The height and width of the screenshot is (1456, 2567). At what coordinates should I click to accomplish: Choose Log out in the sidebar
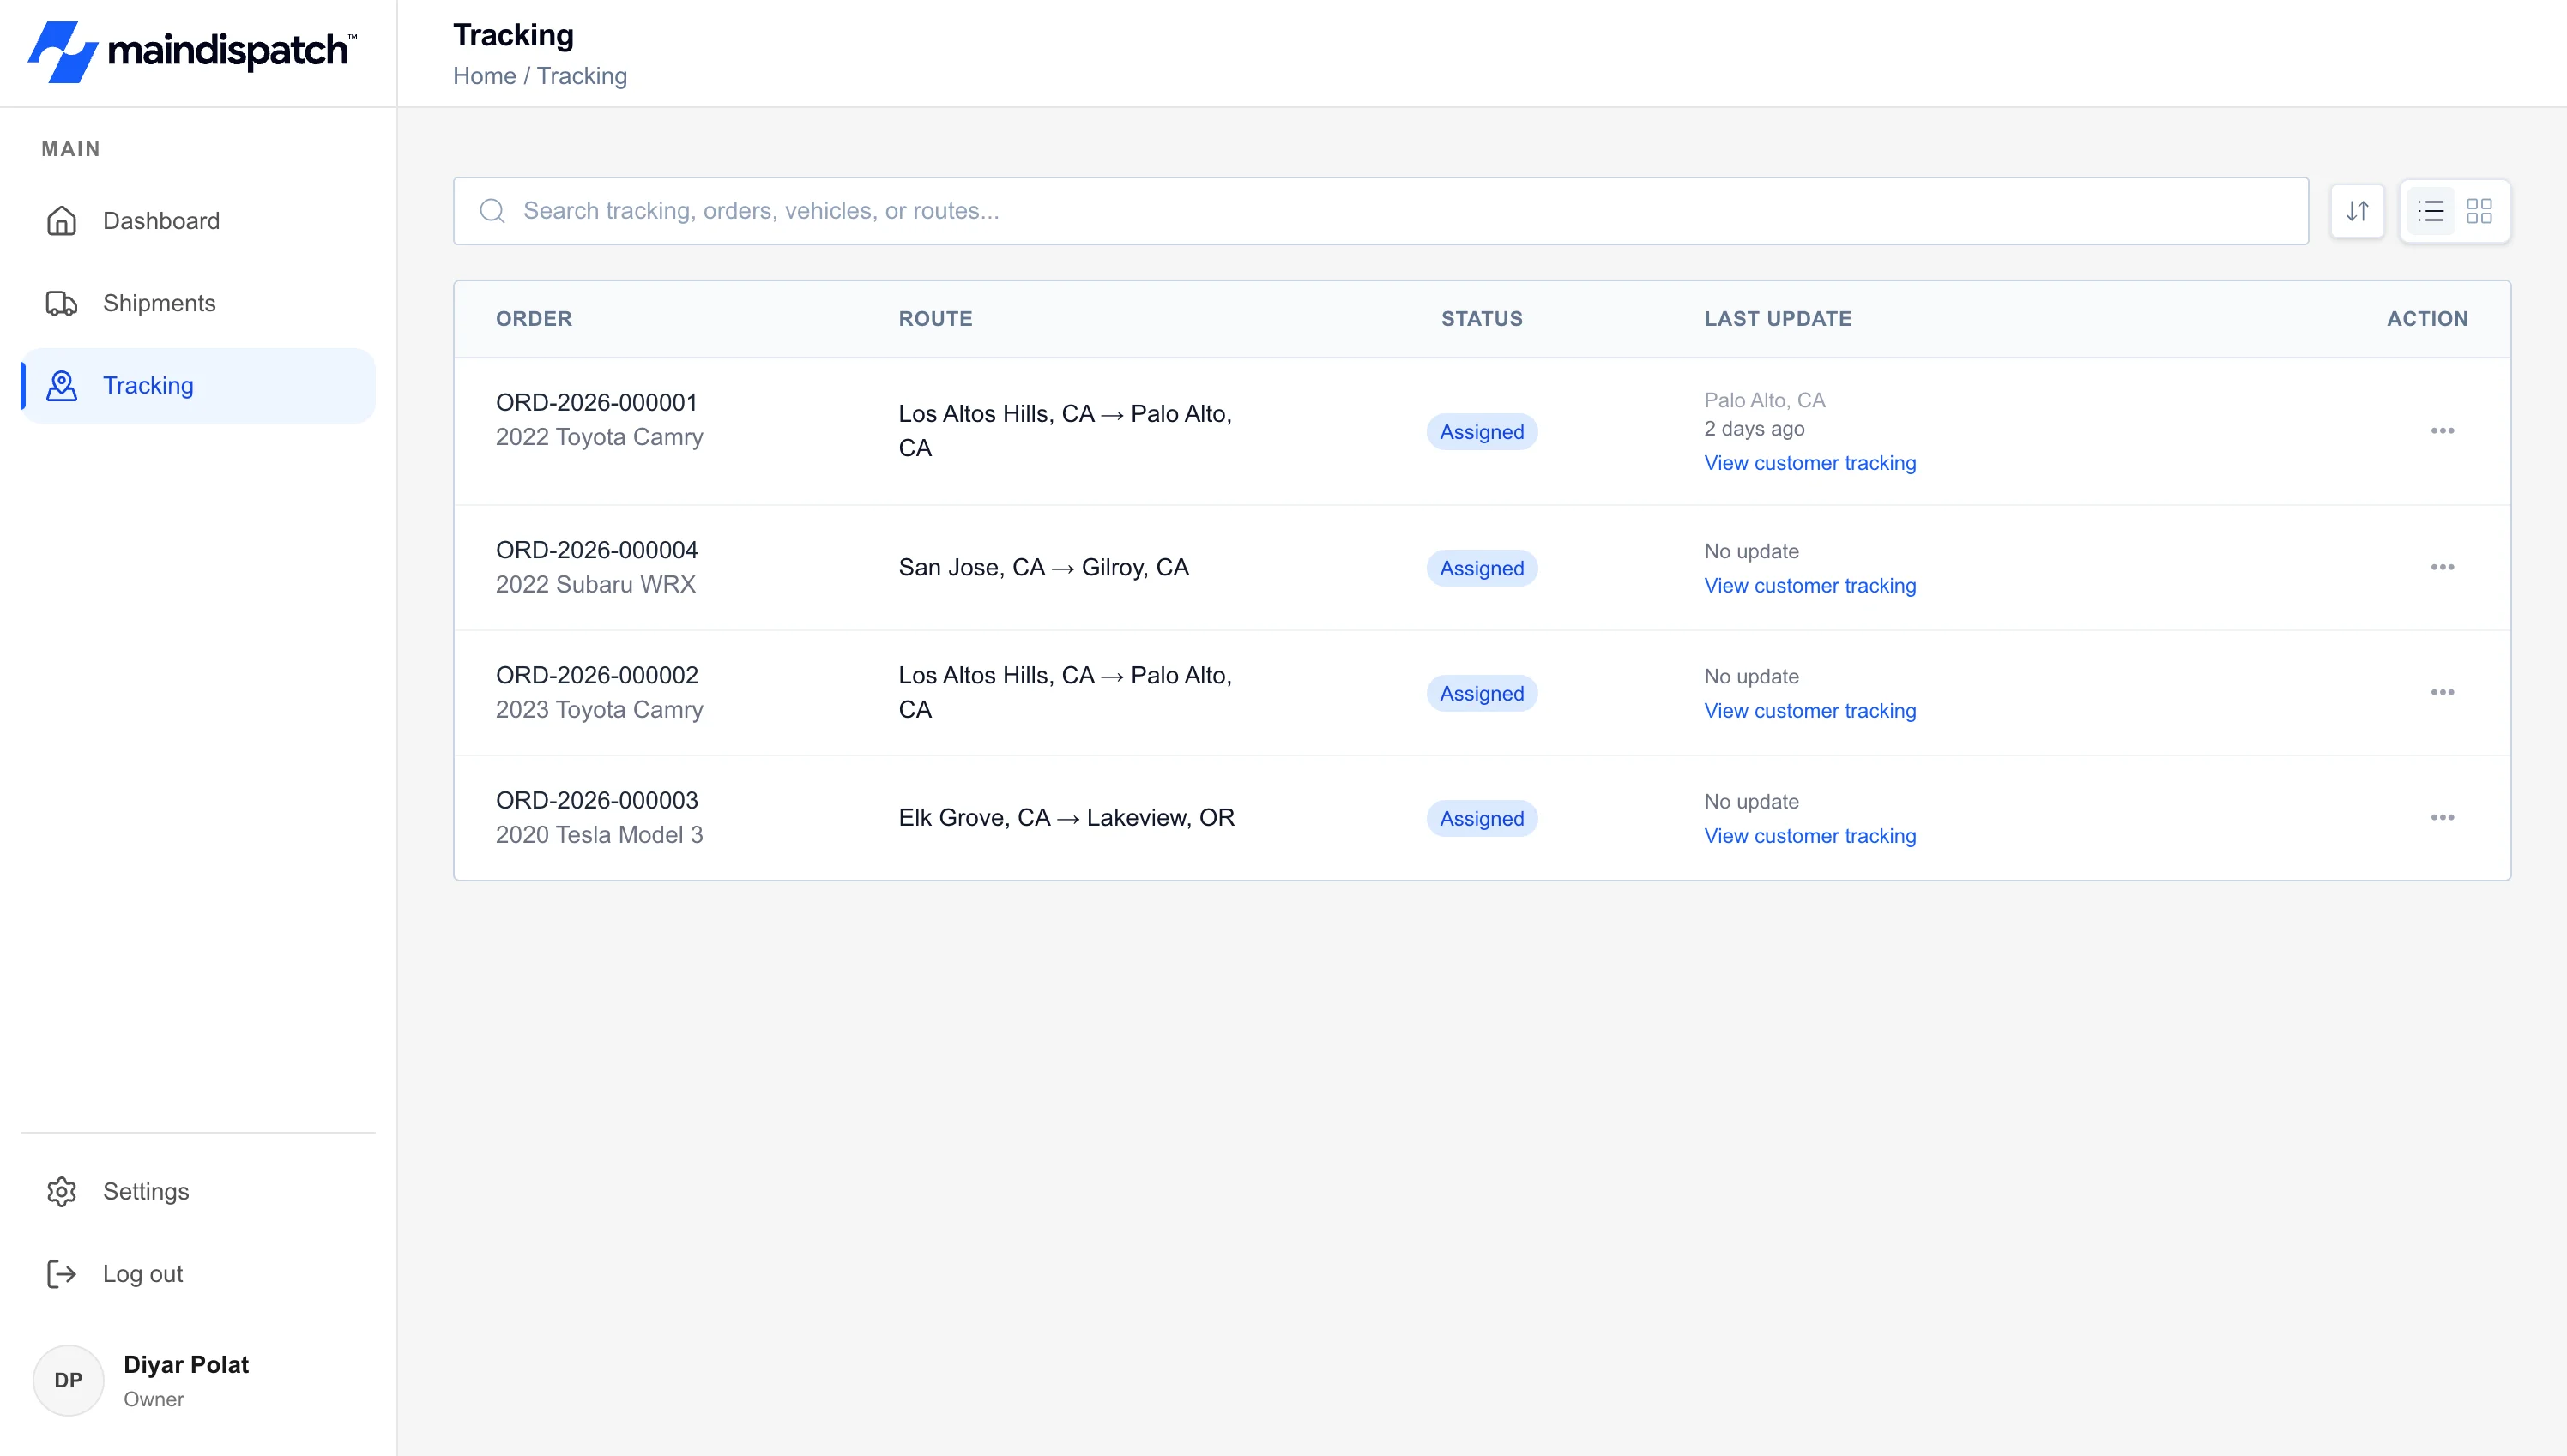coord(198,1273)
